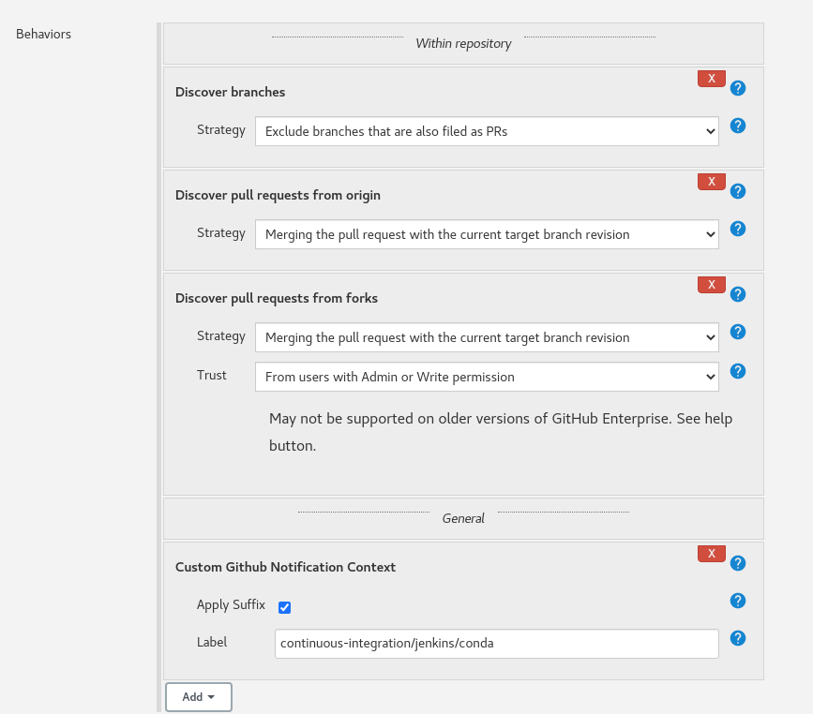Remove the Discover branches behavior
The height and width of the screenshot is (714, 813).
click(x=711, y=79)
